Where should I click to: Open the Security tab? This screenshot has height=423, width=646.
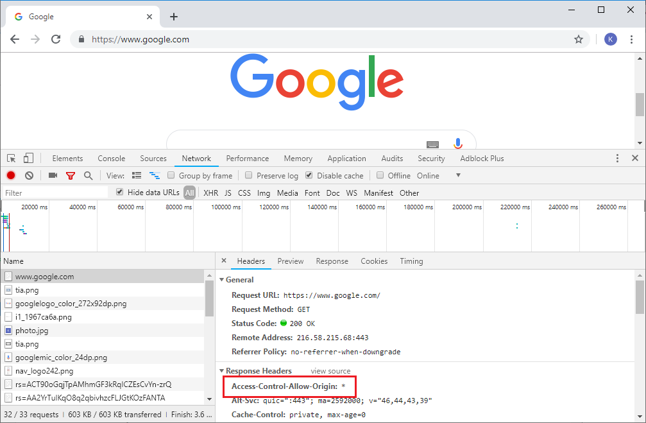[431, 159]
